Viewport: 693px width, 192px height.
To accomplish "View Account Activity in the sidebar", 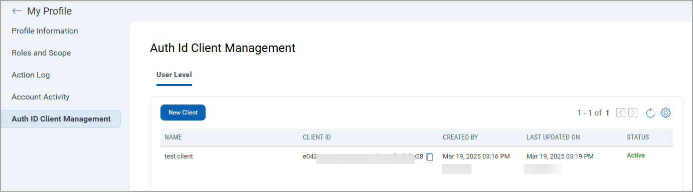I will coord(41,97).
